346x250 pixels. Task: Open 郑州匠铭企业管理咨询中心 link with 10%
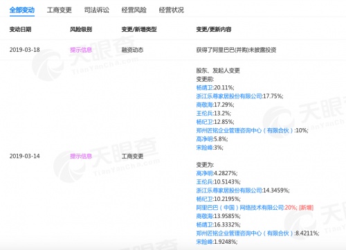244,130
